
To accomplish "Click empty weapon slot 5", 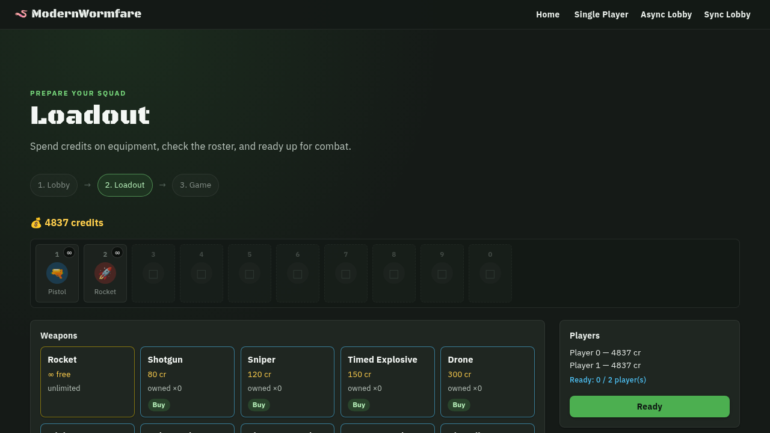I will [x=250, y=273].
